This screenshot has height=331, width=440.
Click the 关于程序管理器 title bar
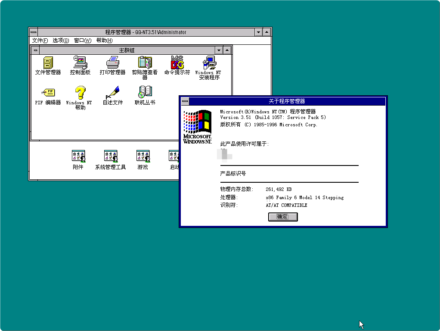point(287,101)
